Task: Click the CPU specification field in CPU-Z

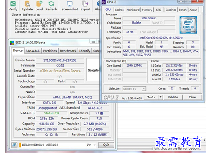Action: point(161,38)
